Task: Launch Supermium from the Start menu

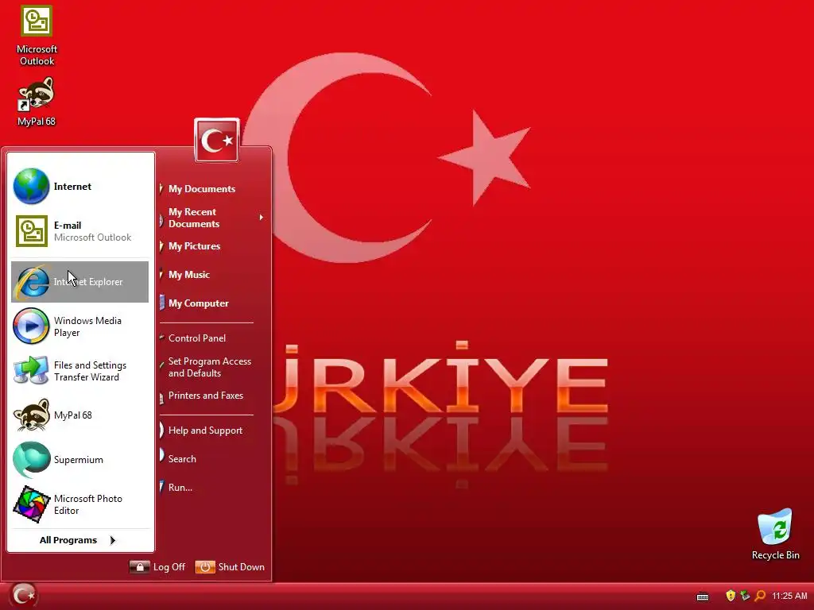Action: (x=80, y=460)
